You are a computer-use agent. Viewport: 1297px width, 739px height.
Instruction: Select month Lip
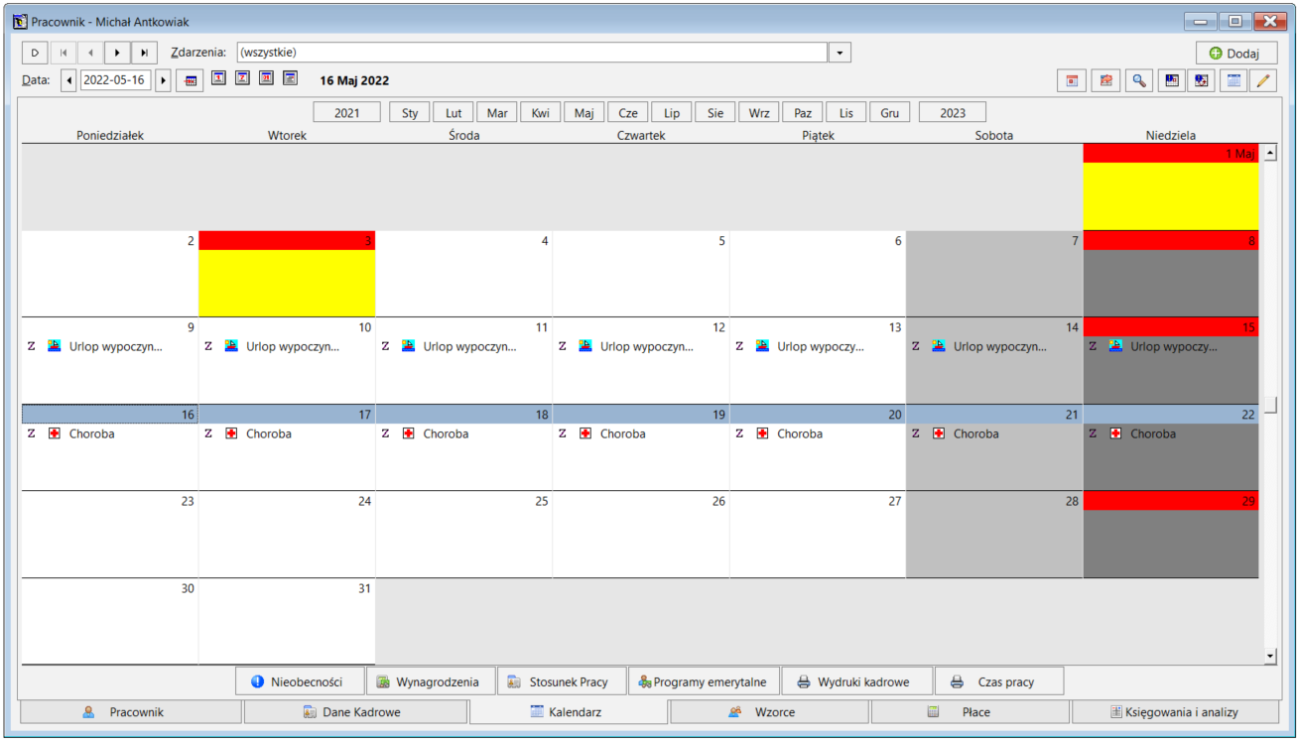(672, 113)
